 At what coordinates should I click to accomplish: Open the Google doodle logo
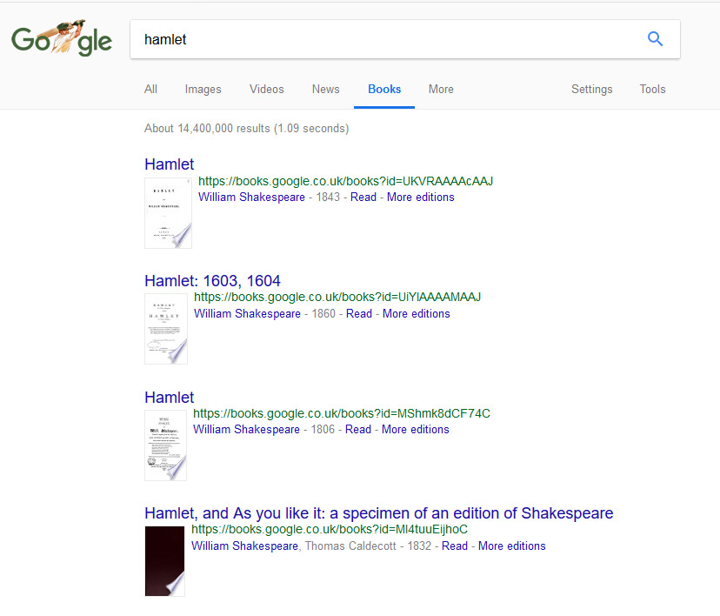point(62,38)
